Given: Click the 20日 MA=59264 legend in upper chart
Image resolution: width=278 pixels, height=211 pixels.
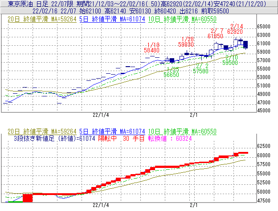Looking at the screenshot, I should pyautogui.click(x=42, y=19).
